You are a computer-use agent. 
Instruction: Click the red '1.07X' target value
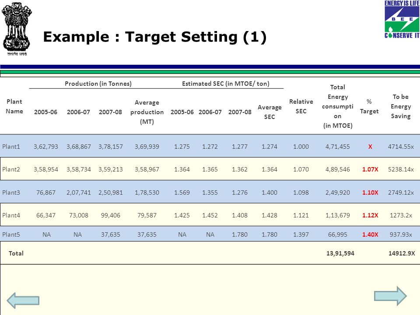point(370,169)
